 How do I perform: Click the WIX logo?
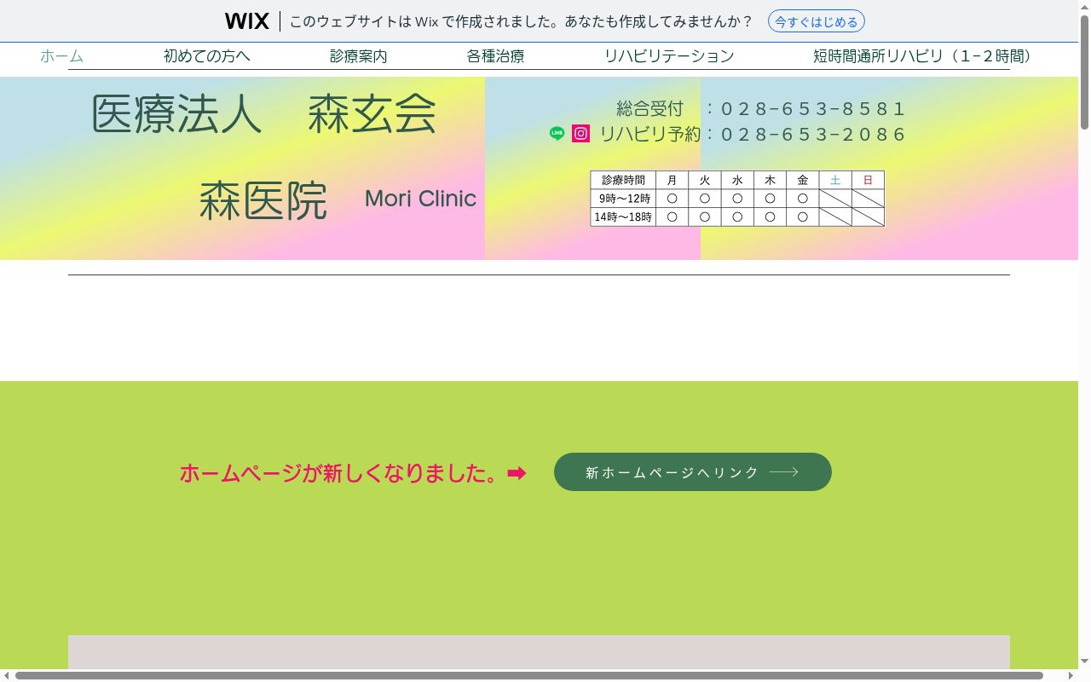(247, 21)
